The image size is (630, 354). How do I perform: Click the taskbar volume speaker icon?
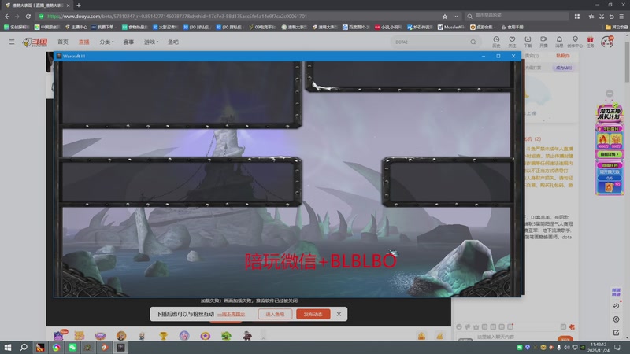[x=567, y=347]
